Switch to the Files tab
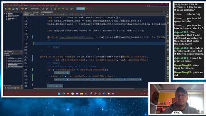This screenshot has height=116, width=206. [10, 12]
